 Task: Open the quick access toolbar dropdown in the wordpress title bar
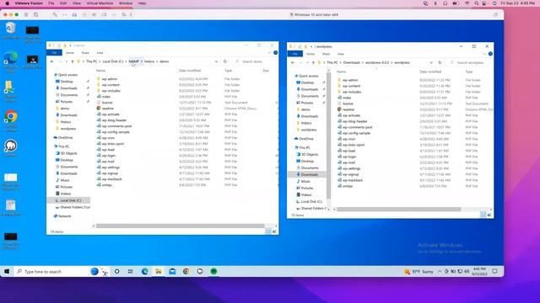coord(311,46)
